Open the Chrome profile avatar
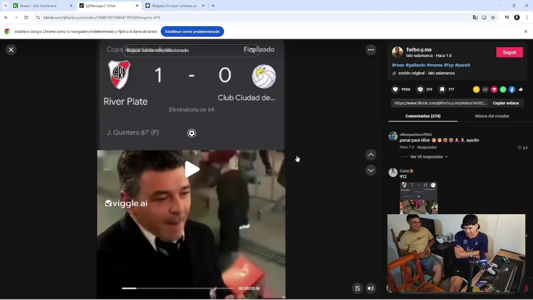This screenshot has height=300, width=533. (x=517, y=17)
